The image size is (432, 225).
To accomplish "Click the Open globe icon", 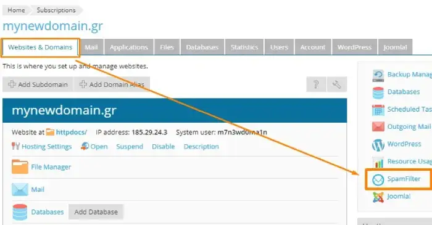I will click(x=85, y=146).
